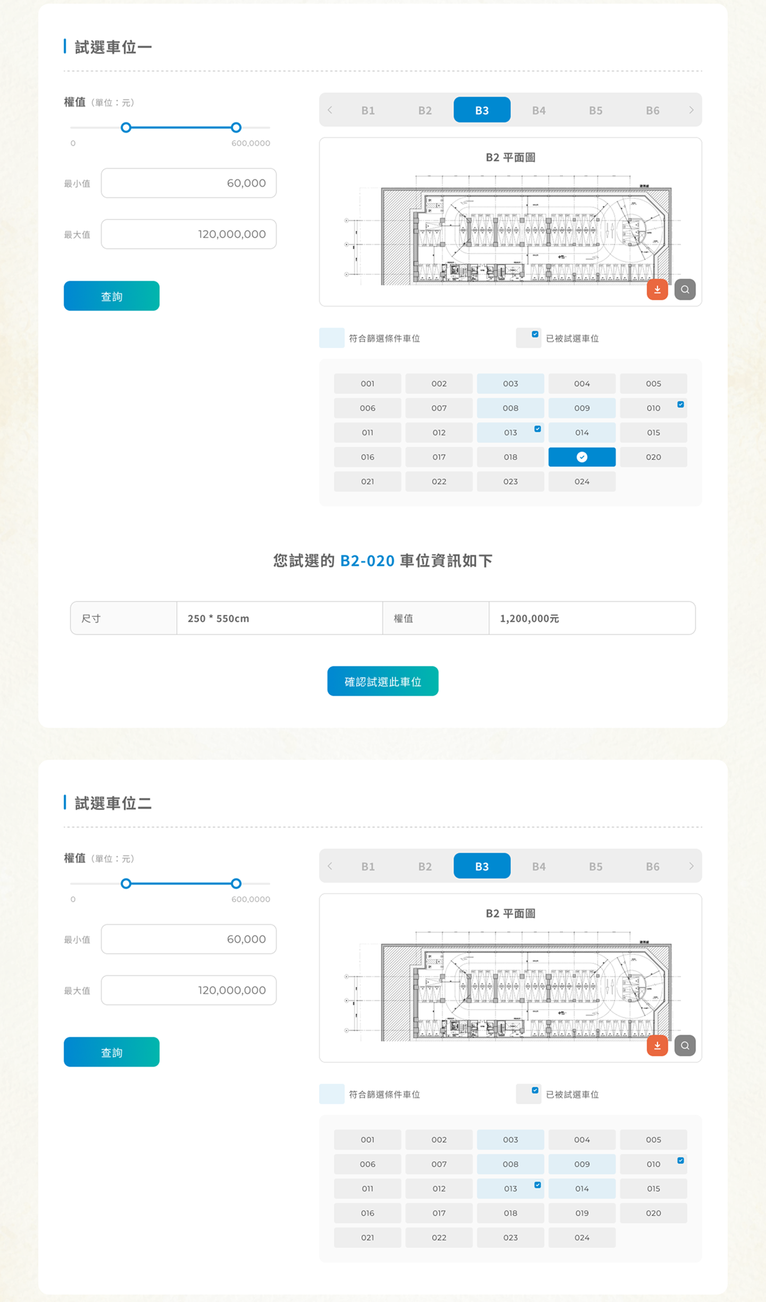This screenshot has height=1302, width=766.
Task: Select checked slot 010 in section 一 grid
Action: [653, 408]
